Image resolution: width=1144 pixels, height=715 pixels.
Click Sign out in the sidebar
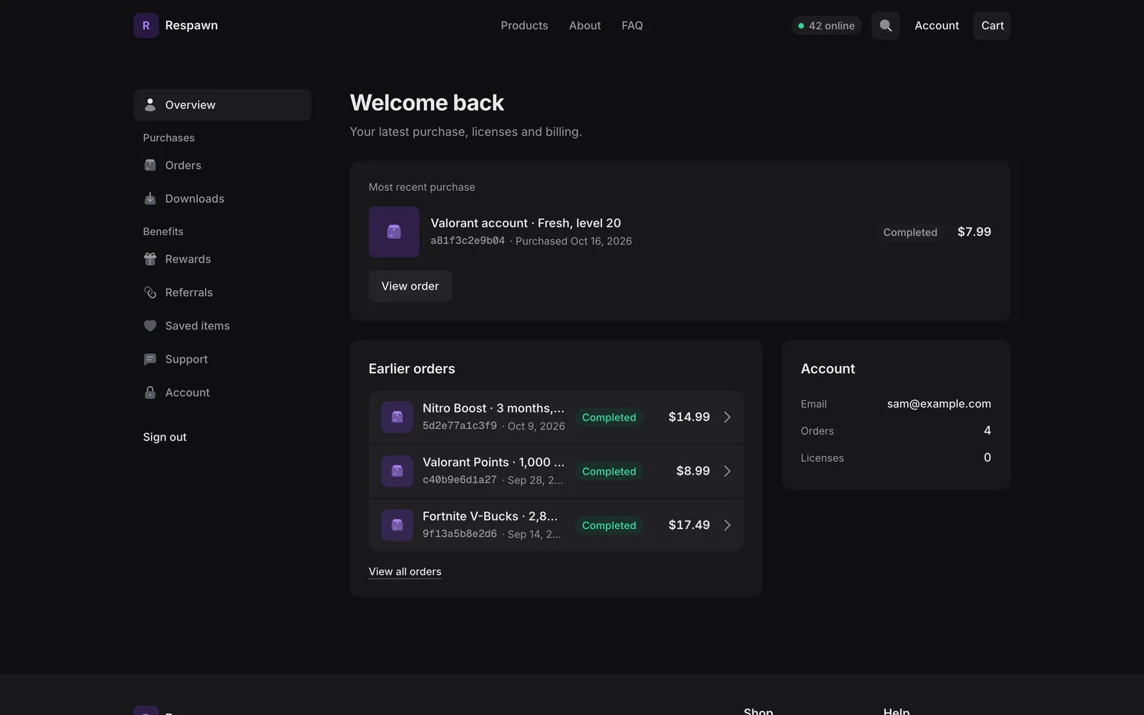pos(164,437)
